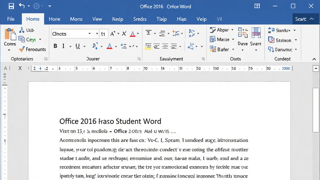Screen dimensions: 320x180
Task: Open the Font dialog launcher
Action: pos(139,59)
